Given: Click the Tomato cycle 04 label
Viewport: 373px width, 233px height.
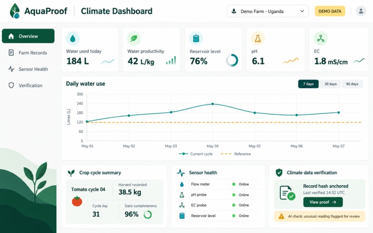Looking at the screenshot, I should [88, 190].
